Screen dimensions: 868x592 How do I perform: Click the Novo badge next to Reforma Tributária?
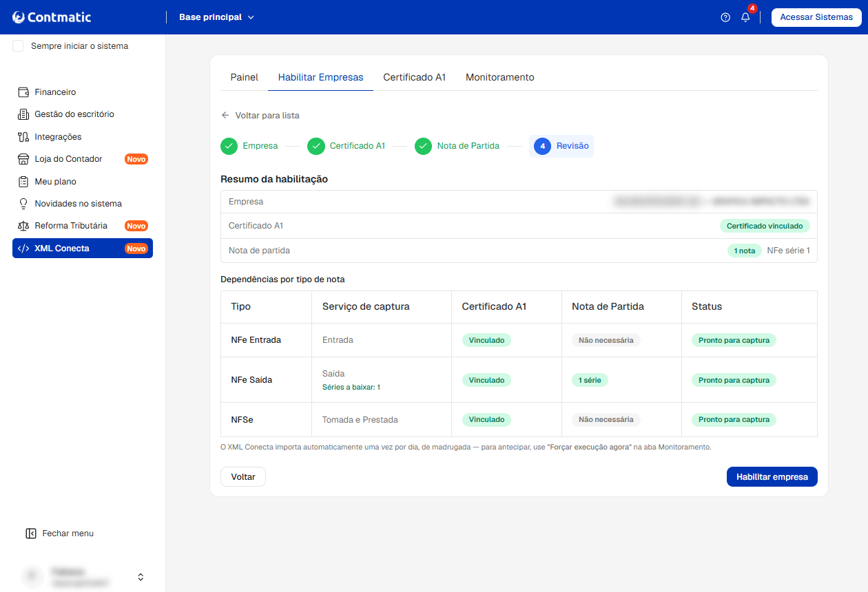136,226
